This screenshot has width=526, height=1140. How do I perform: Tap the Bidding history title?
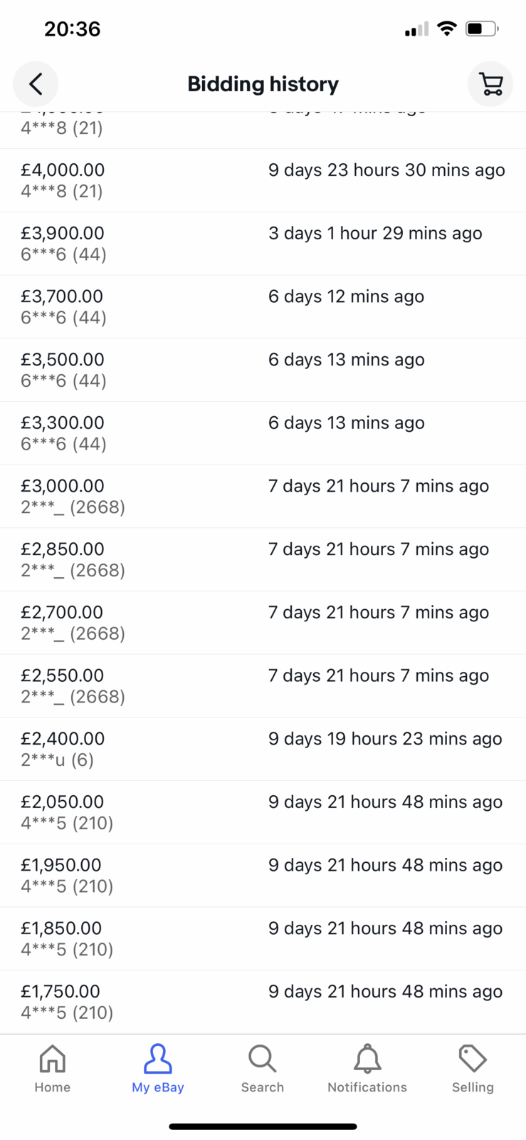[263, 84]
